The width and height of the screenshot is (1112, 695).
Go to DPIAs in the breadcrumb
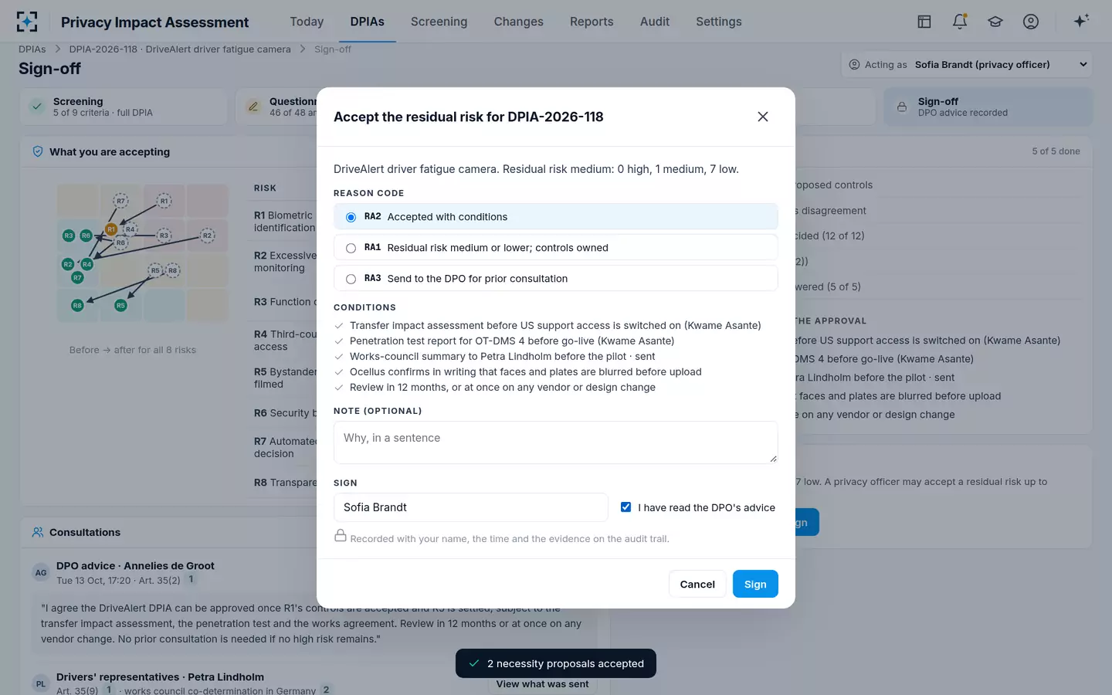pos(32,49)
